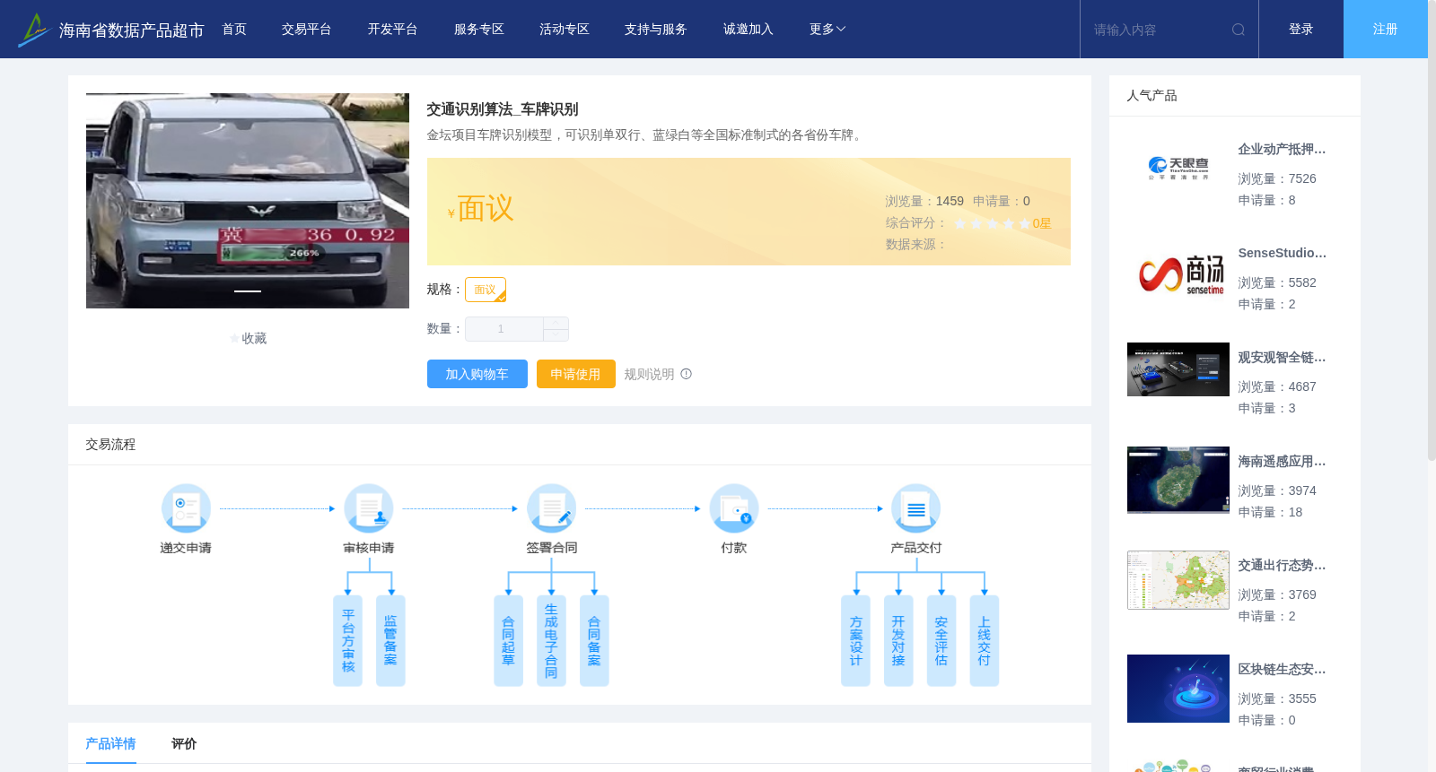Viewport: 1436px width, 772px height.
Task: Open 交通出行态势... product title
Action: (x=1282, y=566)
